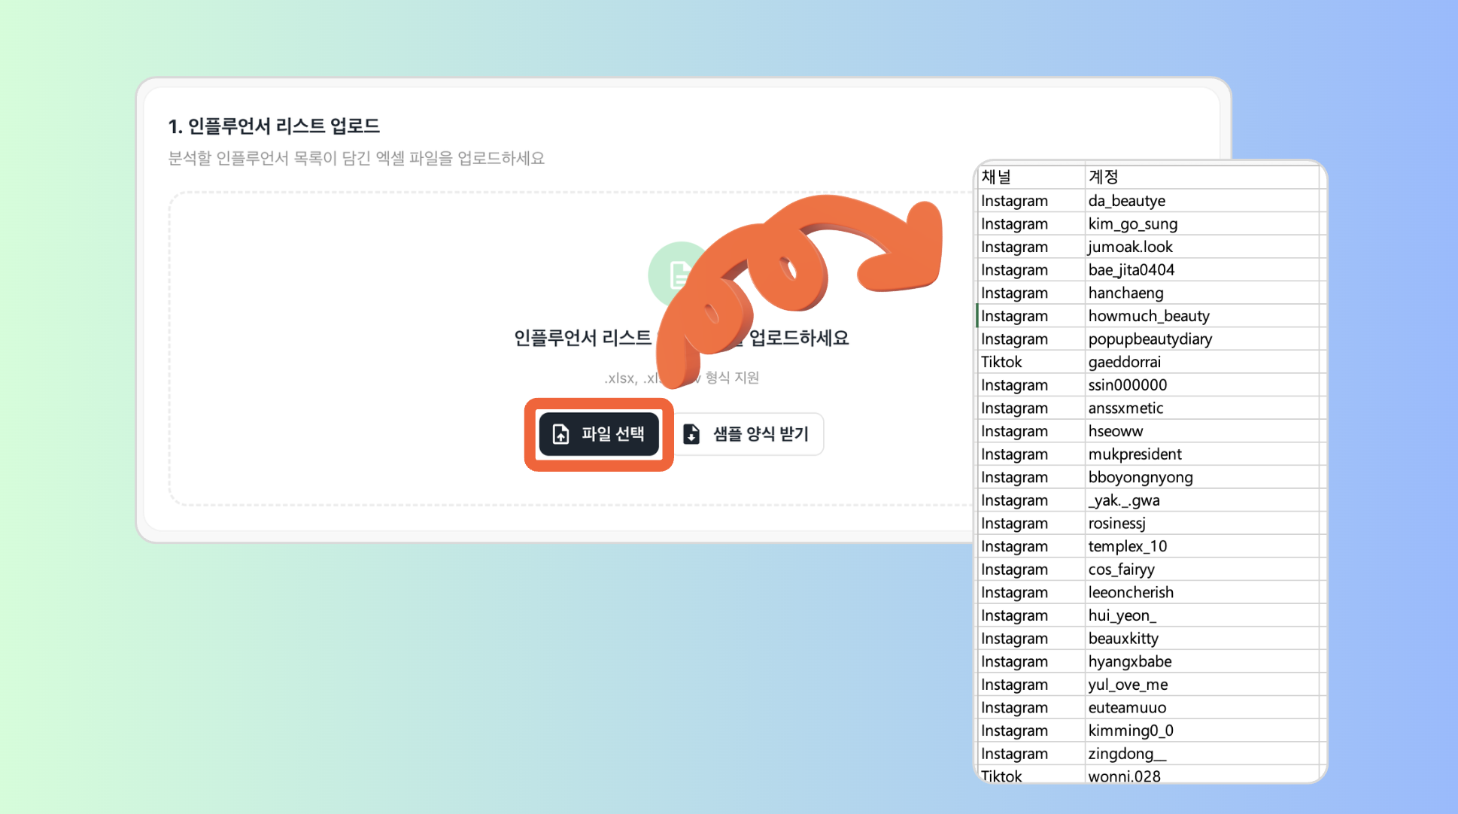Click the download file icon beside 샘플 양식
Viewport: 1458px width, 814px height.
click(x=691, y=434)
